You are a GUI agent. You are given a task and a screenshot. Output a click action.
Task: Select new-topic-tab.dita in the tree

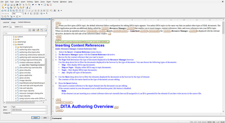pyautogui.click(x=27, y=91)
